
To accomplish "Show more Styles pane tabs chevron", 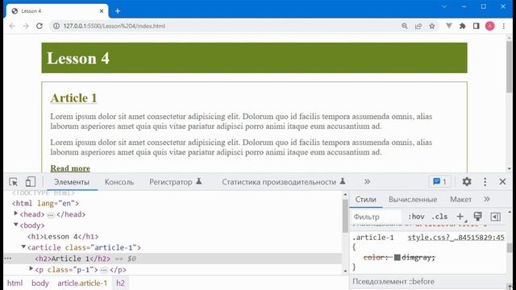I will (x=487, y=199).
